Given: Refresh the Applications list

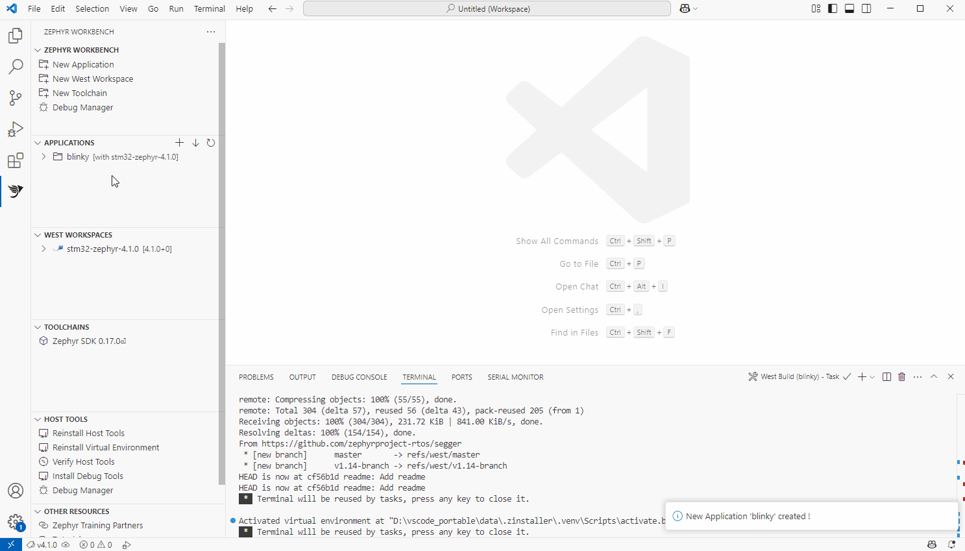Looking at the screenshot, I should pos(211,143).
